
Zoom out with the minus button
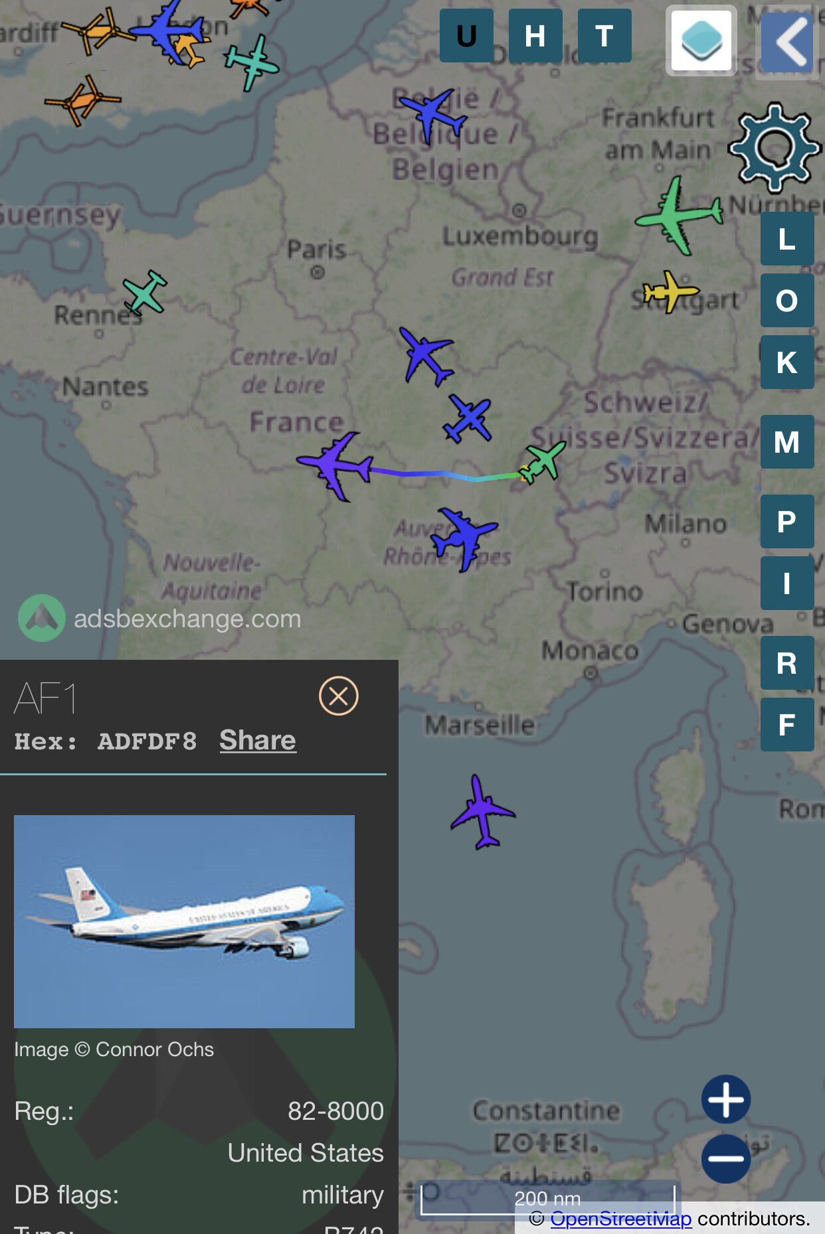click(x=726, y=1158)
